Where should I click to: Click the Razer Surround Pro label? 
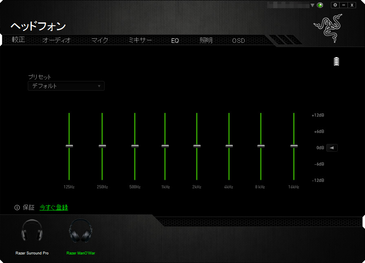click(x=32, y=253)
